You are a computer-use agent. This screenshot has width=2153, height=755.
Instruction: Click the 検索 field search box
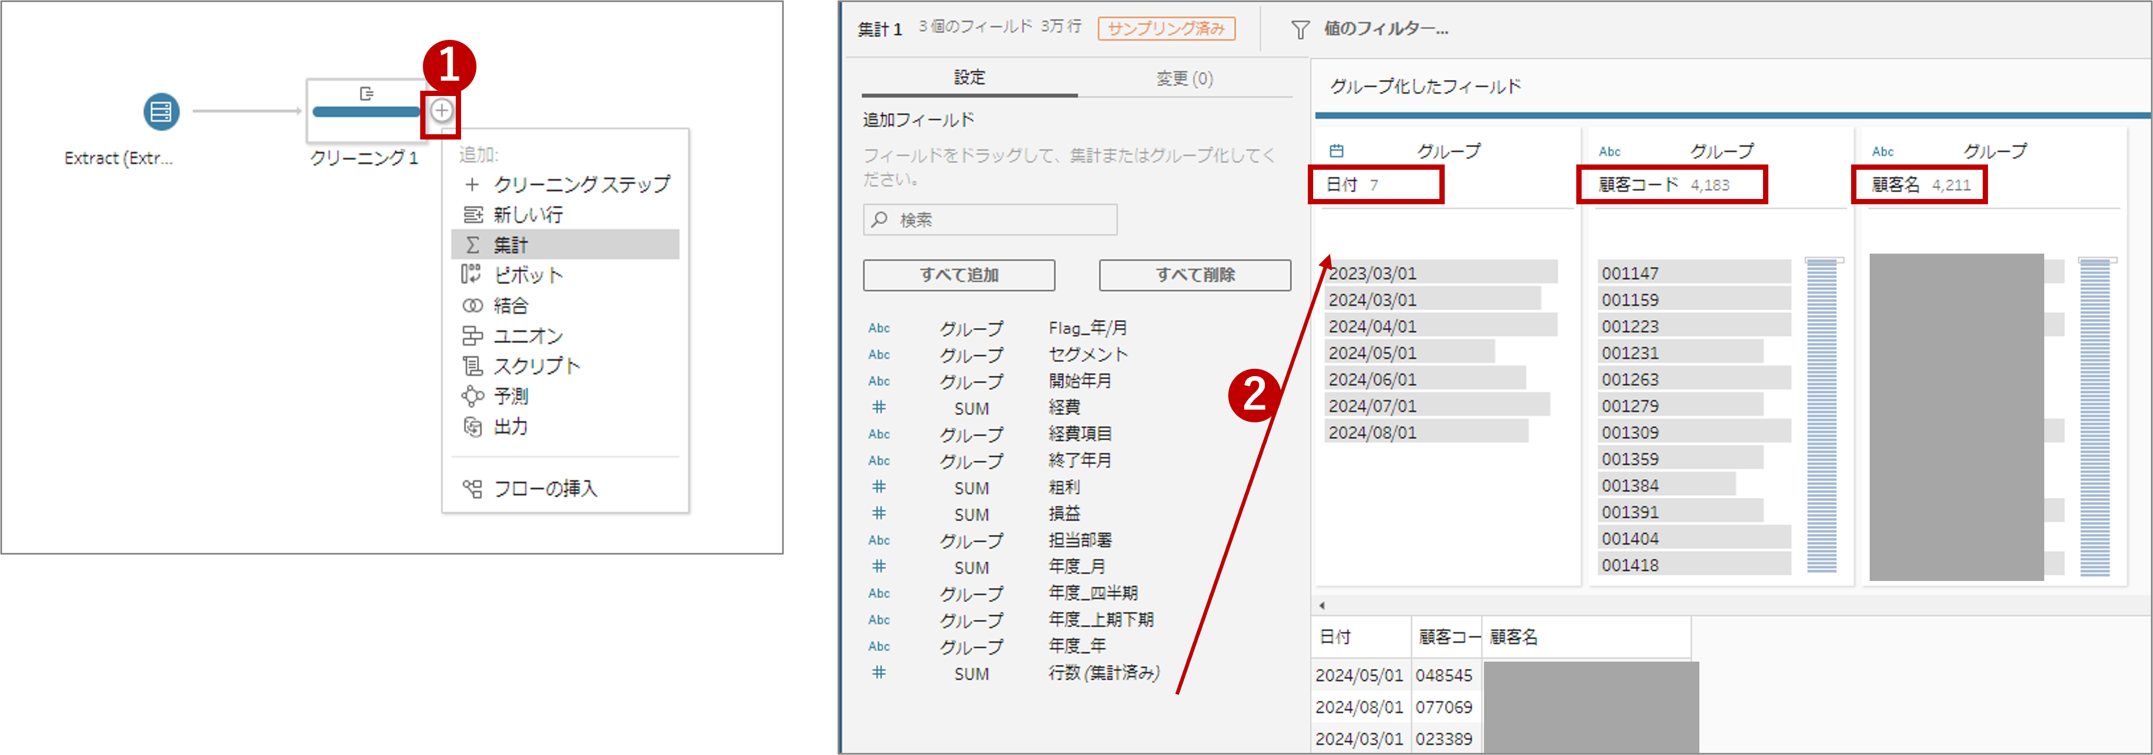[x=989, y=220]
